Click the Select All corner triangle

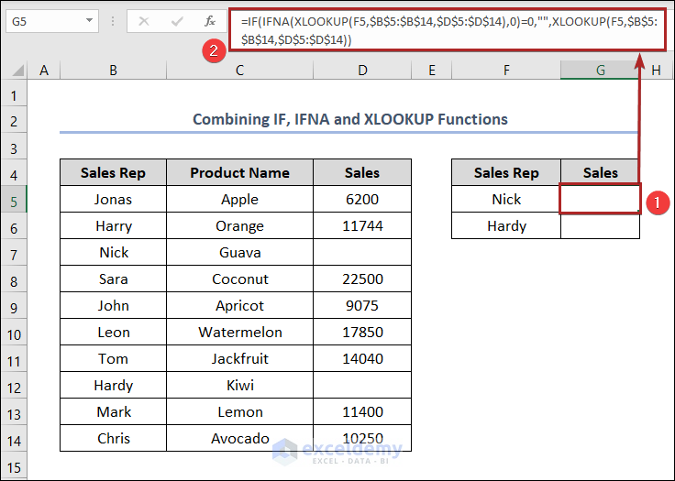[15, 70]
